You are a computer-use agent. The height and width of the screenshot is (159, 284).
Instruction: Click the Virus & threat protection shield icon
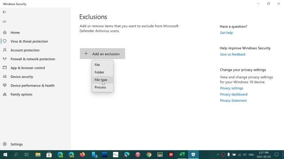pyautogui.click(x=5, y=41)
